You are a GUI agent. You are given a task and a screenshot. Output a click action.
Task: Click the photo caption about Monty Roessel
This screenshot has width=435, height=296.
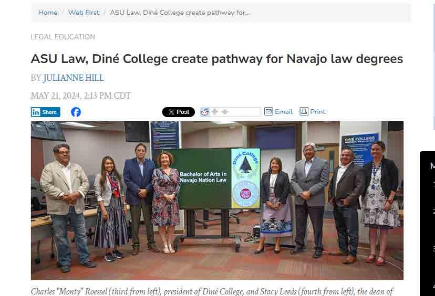click(212, 292)
